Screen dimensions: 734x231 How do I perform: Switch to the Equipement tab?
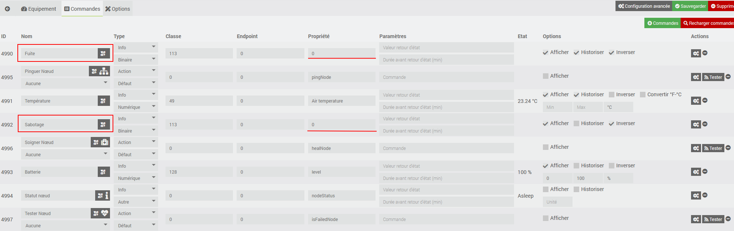pos(39,9)
